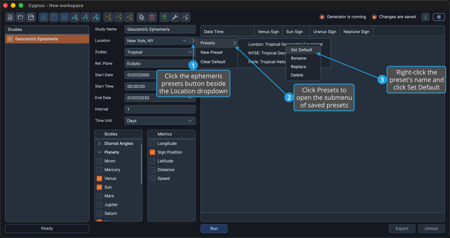450x238 pixels.
Task: Disable the Sign Position metric checkbox
Action: [x=152, y=152]
